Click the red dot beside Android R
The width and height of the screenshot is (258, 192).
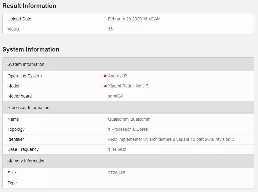[x=105, y=76]
